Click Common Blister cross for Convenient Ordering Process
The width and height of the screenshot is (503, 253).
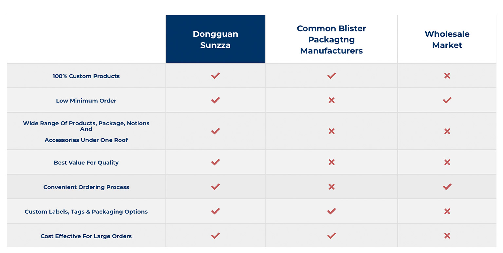point(331,187)
